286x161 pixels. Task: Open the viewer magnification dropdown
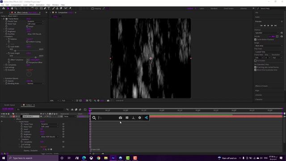pyautogui.click(x=55, y=101)
